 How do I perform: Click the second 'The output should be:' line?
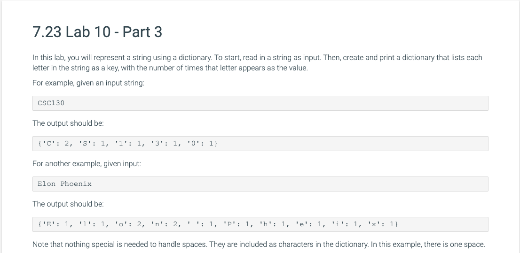click(x=68, y=204)
